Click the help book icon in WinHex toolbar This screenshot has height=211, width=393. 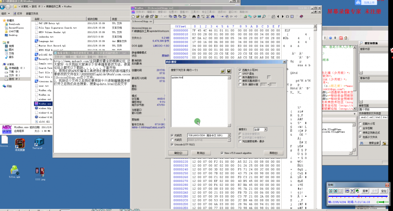coord(302,16)
